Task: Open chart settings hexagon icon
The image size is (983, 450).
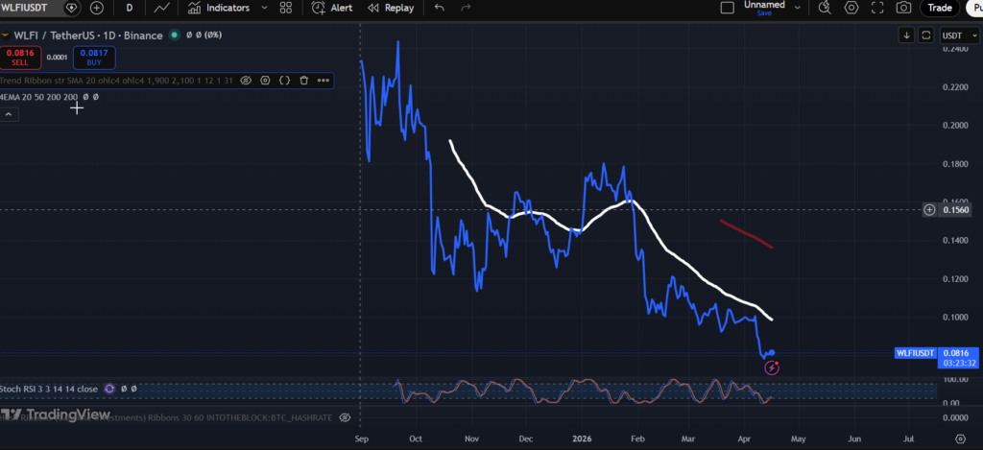Action: point(851,8)
